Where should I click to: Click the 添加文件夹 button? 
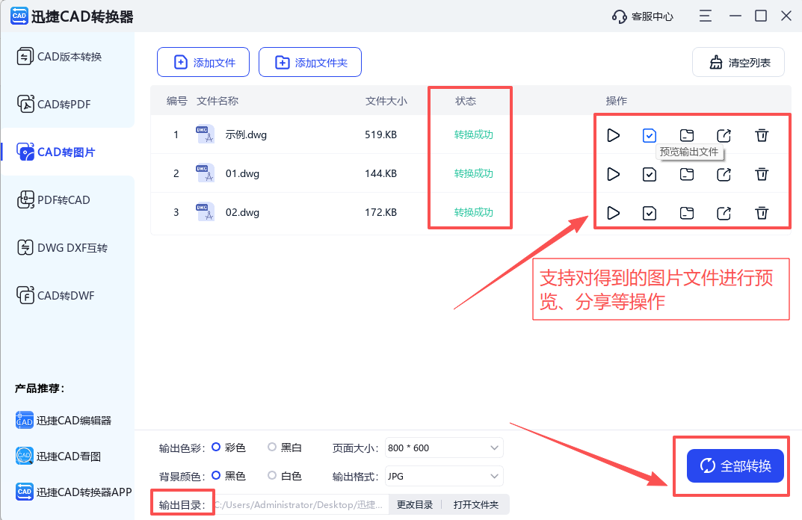click(x=309, y=62)
